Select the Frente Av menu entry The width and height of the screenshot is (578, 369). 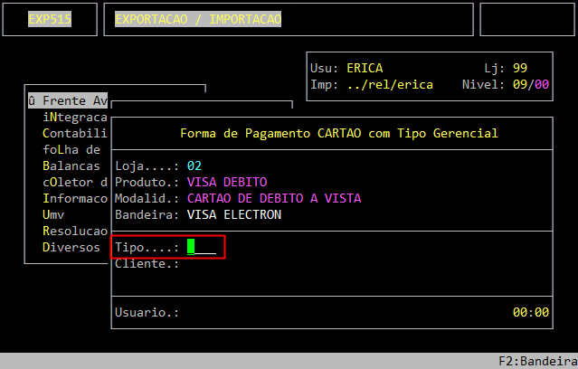[x=69, y=100]
